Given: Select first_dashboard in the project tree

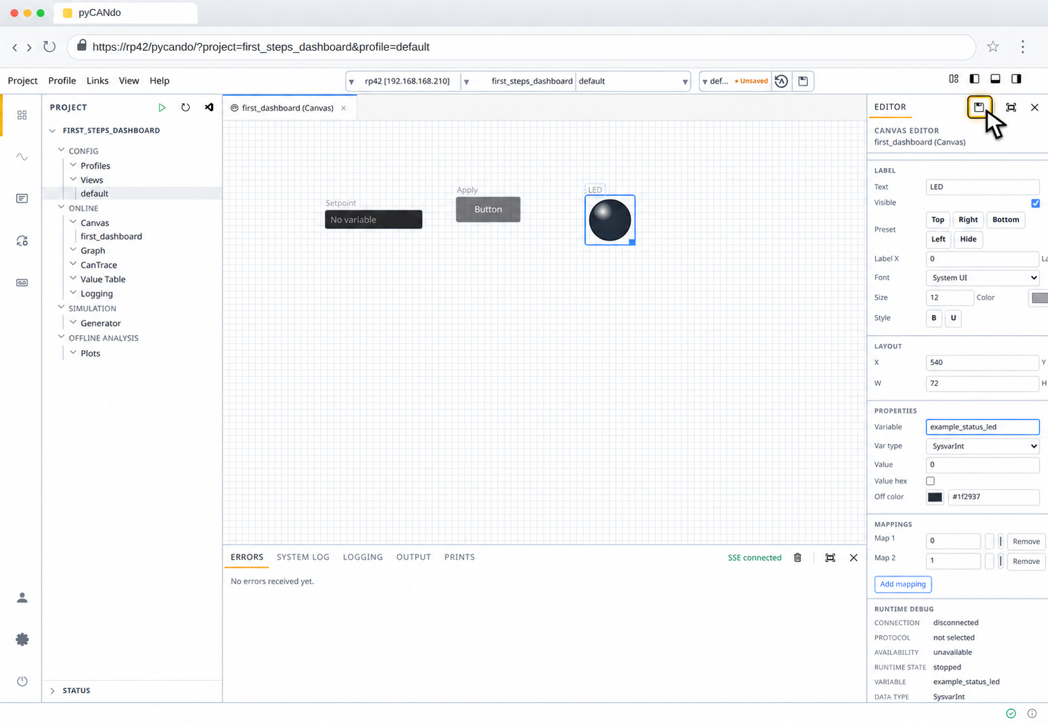Looking at the screenshot, I should (x=111, y=237).
